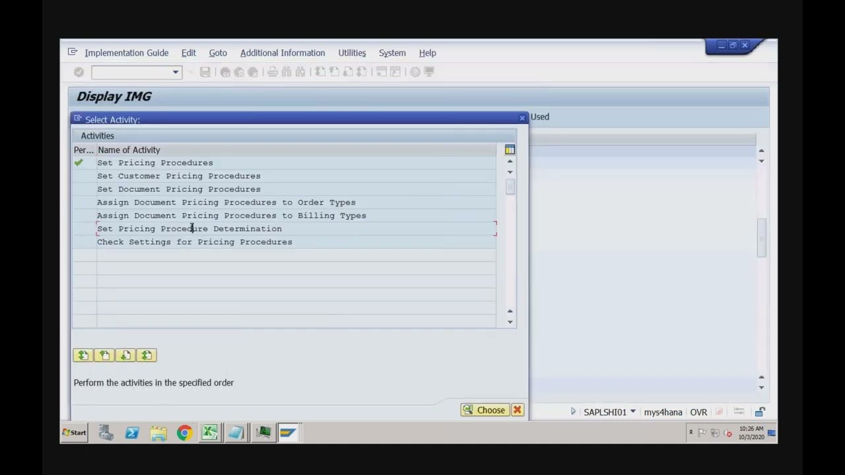Open the Help menu
This screenshot has height=475, width=845.
tap(427, 53)
